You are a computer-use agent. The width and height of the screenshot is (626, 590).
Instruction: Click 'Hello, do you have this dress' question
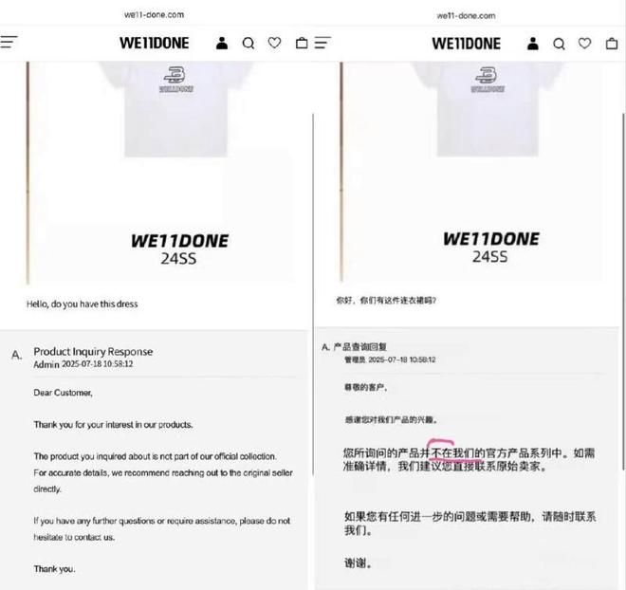click(83, 304)
